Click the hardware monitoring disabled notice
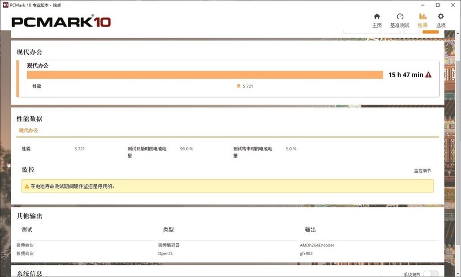 coord(227,186)
